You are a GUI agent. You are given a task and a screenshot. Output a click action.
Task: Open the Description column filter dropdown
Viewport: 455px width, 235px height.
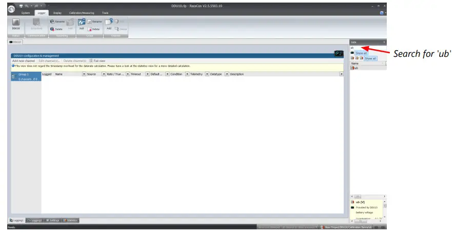tap(342, 74)
